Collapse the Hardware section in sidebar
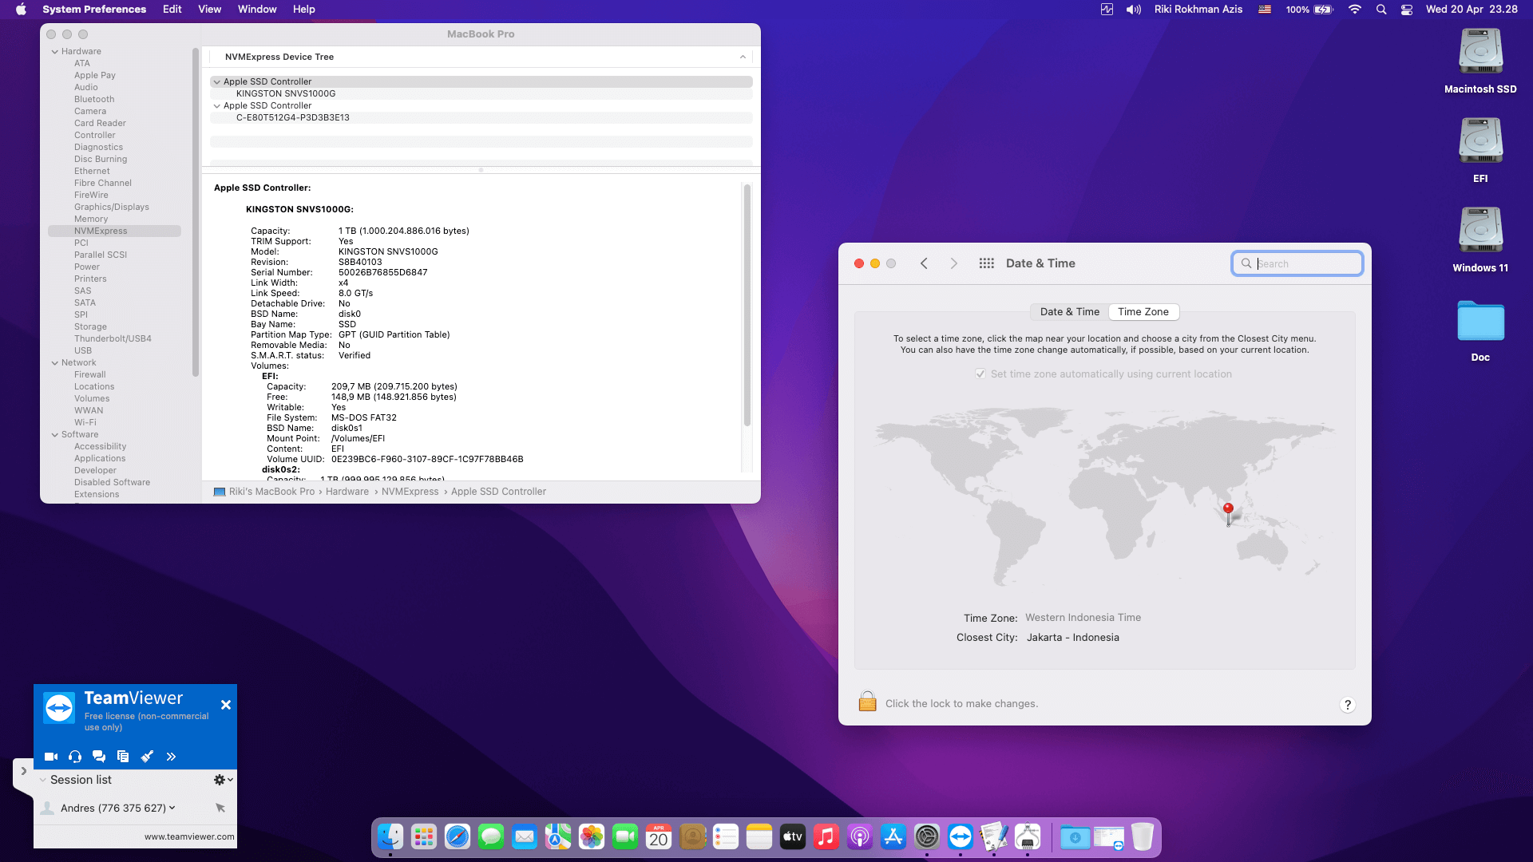1533x862 pixels. pos(55,52)
